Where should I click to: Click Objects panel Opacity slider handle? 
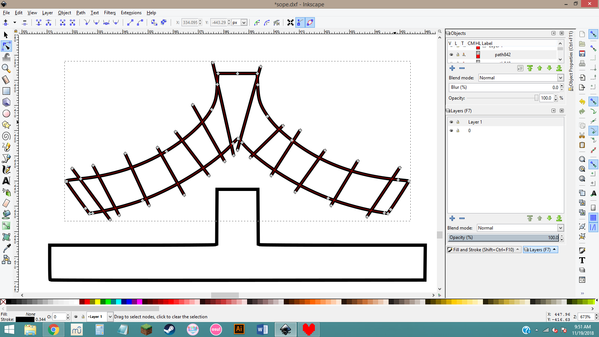tap(536, 98)
